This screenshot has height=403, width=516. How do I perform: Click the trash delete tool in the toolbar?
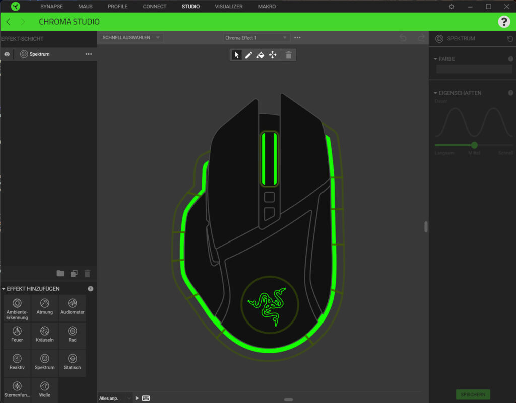coord(288,55)
